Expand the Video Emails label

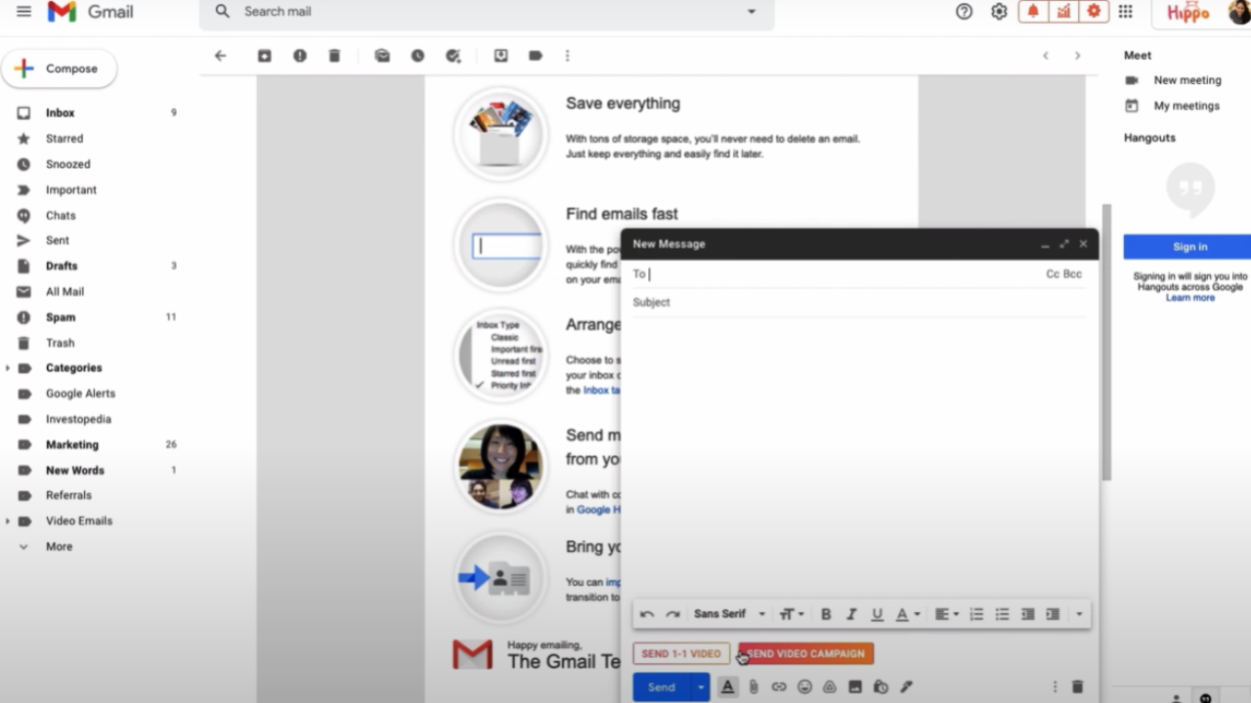[x=8, y=521]
